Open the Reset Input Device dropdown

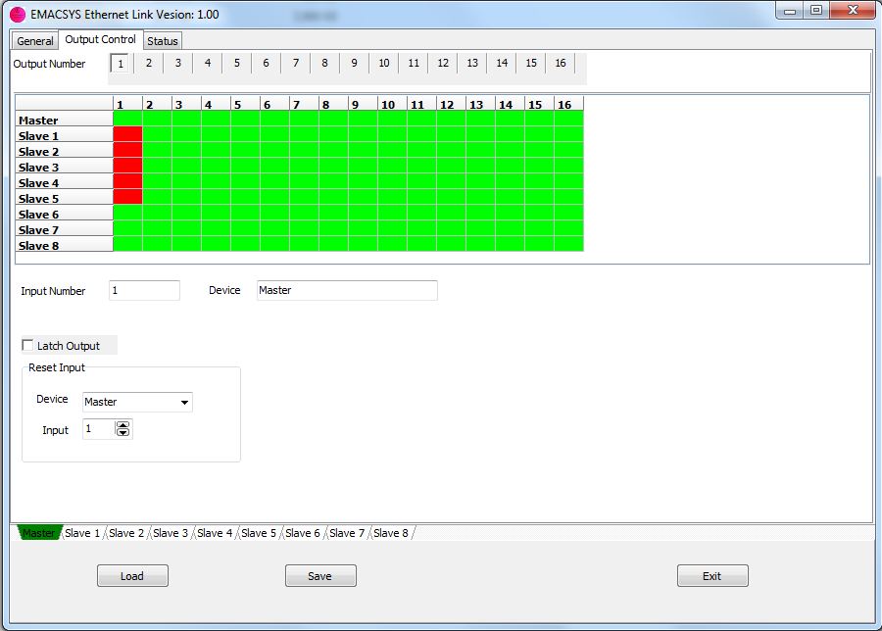[x=184, y=402]
